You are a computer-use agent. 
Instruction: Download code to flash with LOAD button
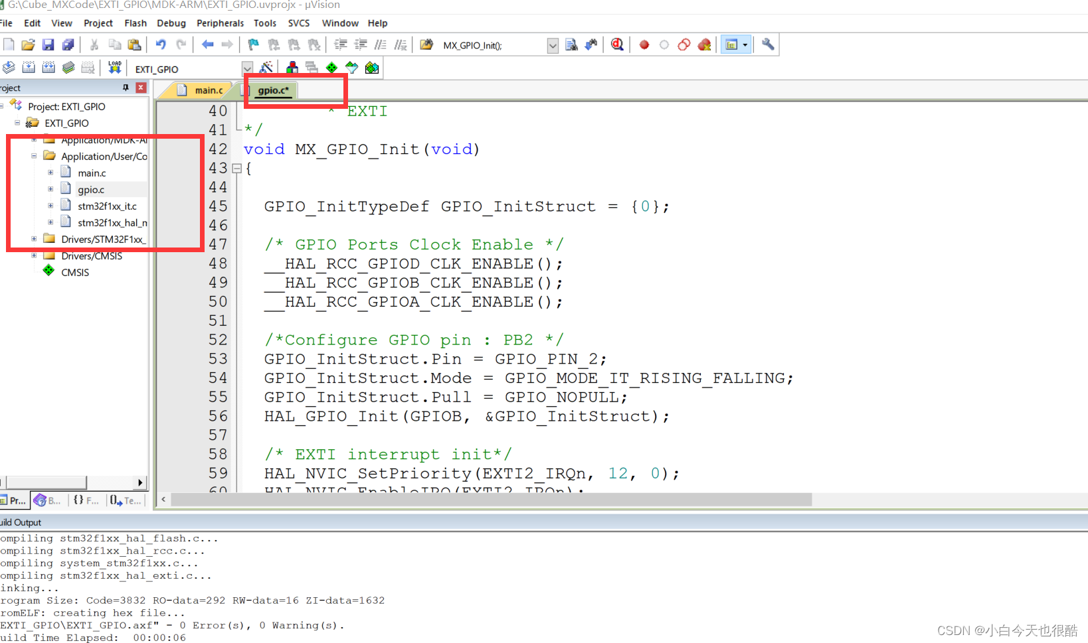pos(114,67)
